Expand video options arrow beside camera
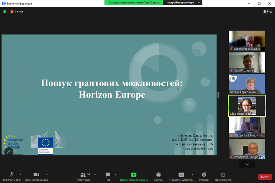Screen dimensions: 275x183 [47, 175]
